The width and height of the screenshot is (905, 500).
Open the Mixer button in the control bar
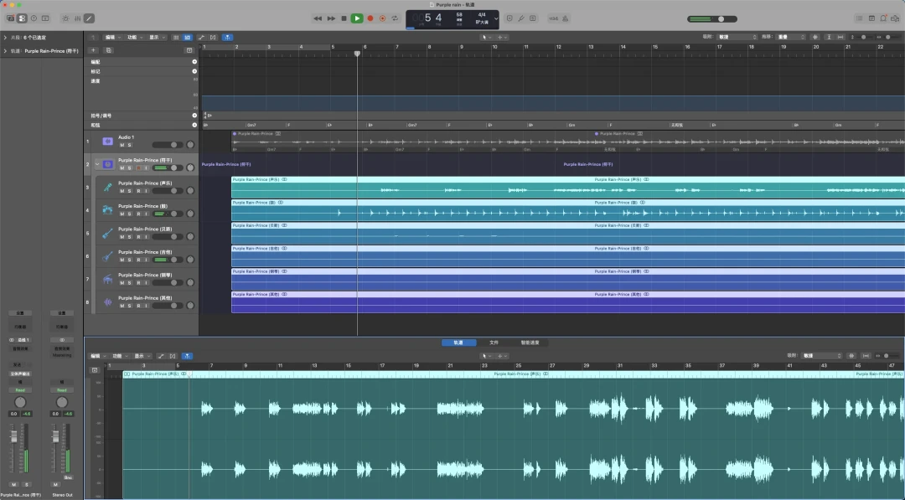tap(77, 18)
